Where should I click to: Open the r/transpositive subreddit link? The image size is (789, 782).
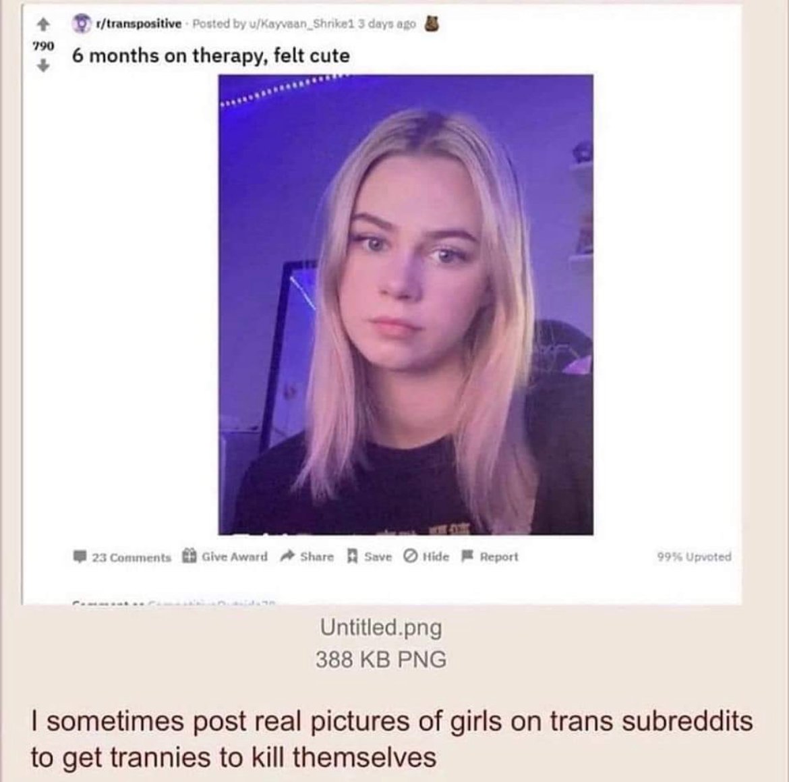point(136,24)
